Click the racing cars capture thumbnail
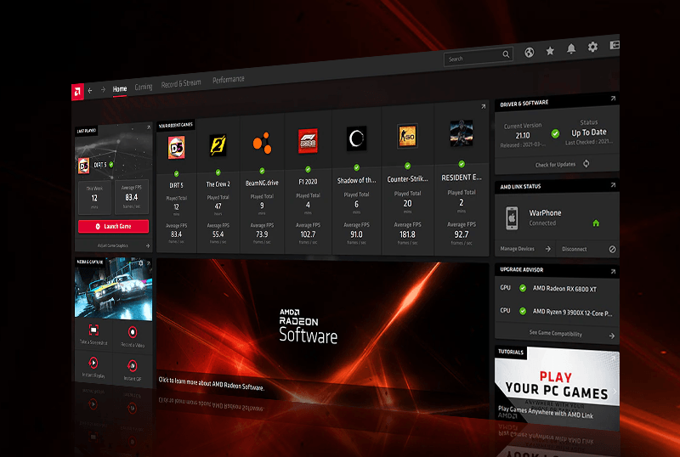This screenshot has height=457, width=680. (x=113, y=290)
